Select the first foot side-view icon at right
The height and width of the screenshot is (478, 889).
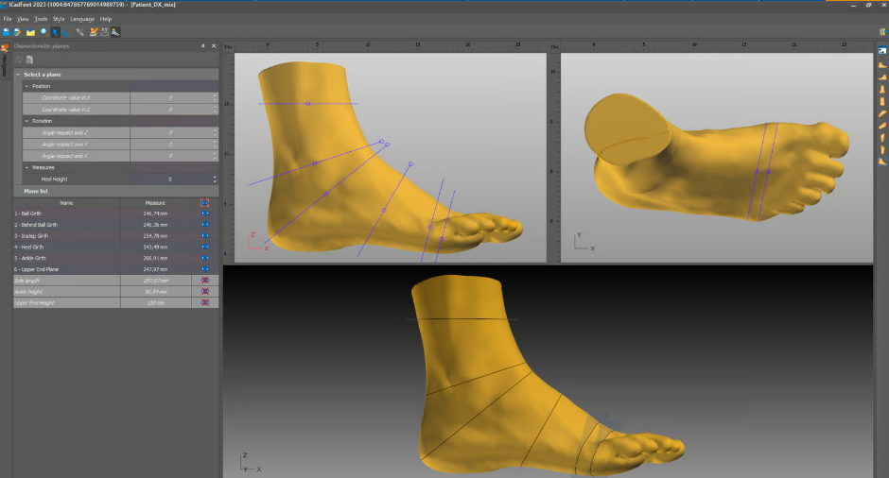[882, 65]
